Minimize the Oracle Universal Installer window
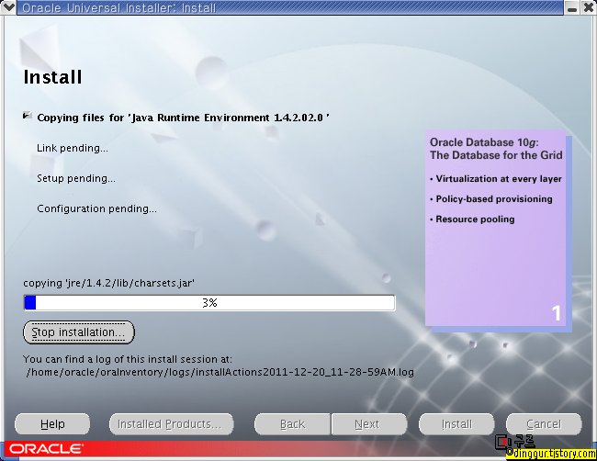The image size is (597, 461). click(572, 7)
